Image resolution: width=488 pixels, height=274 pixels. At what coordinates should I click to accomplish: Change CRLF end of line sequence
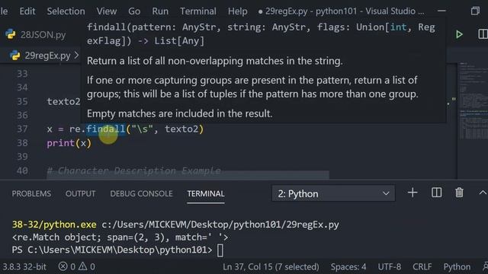pyautogui.click(x=422, y=266)
